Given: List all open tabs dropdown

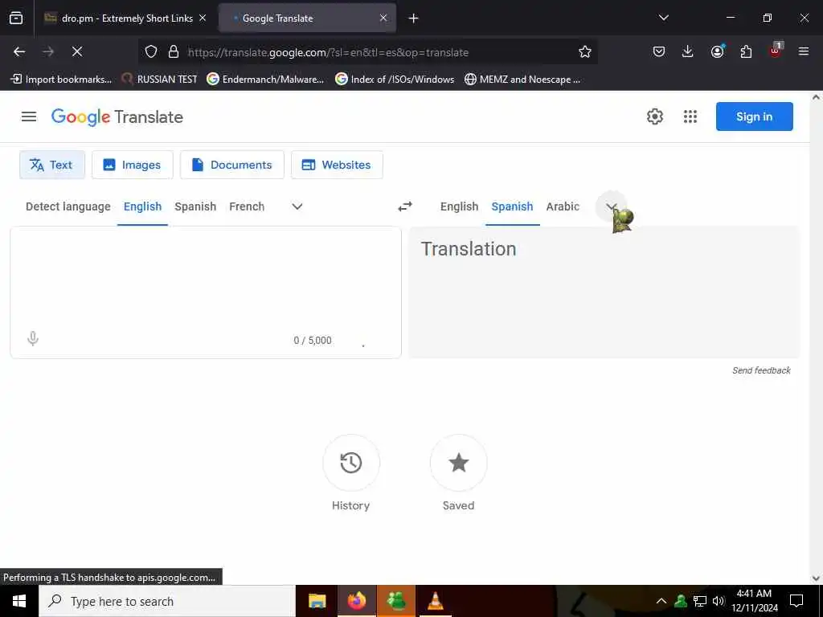Looking at the screenshot, I should tap(663, 18).
